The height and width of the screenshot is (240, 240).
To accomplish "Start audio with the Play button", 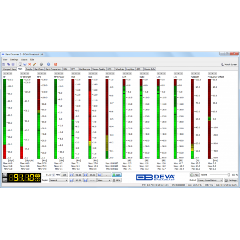I will pyautogui.click(x=194, y=175).
